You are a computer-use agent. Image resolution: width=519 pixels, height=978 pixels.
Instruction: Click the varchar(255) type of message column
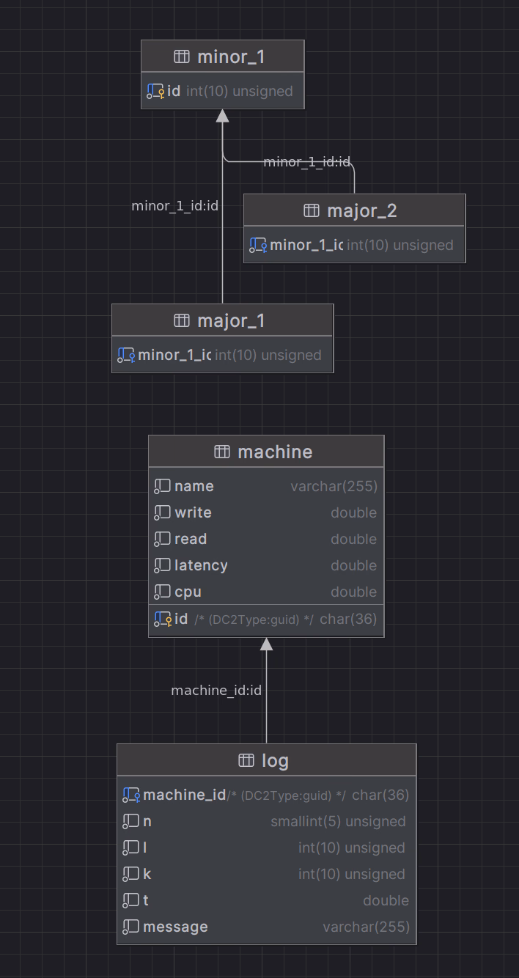tap(367, 927)
